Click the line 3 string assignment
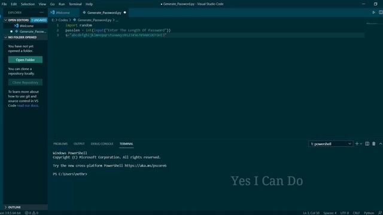 (115, 35)
